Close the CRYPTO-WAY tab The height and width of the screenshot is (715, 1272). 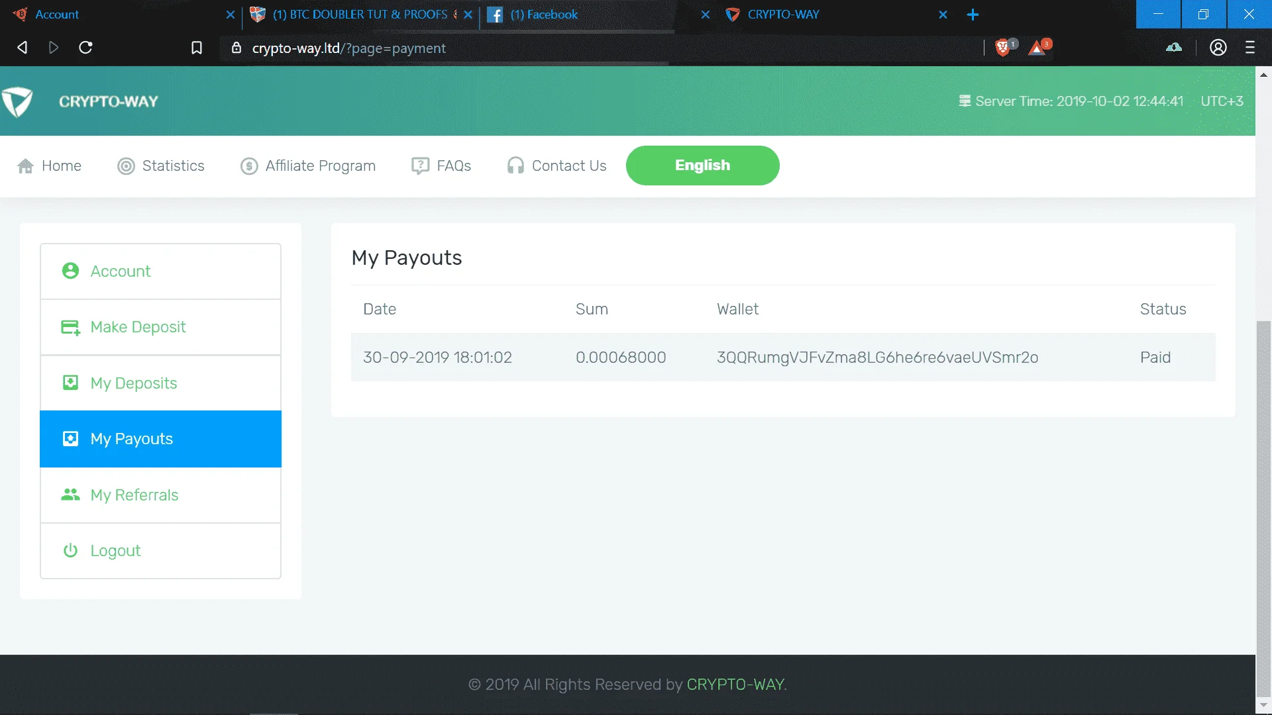pyautogui.click(x=943, y=15)
